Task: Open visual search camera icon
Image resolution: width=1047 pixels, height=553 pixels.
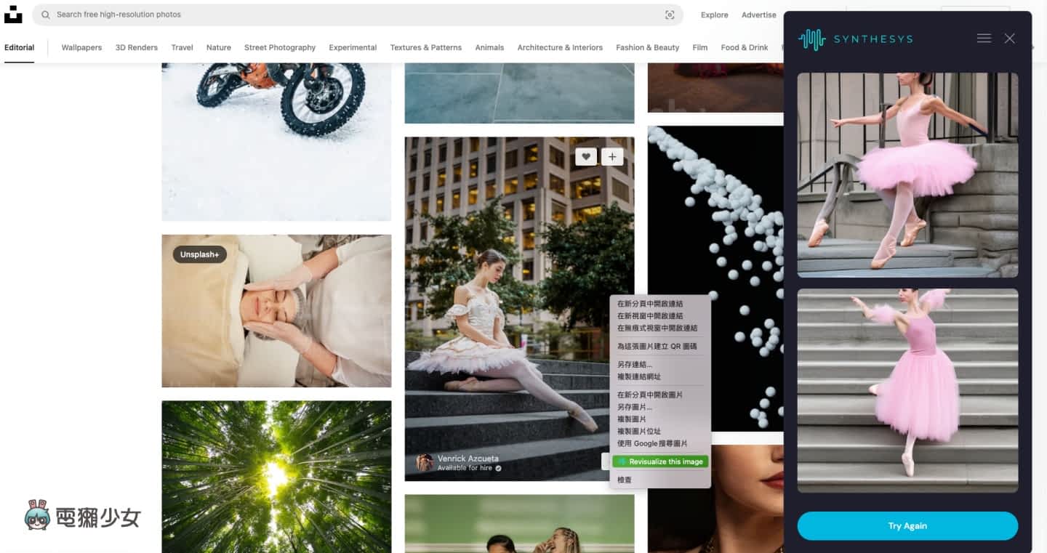Action: 670,15
